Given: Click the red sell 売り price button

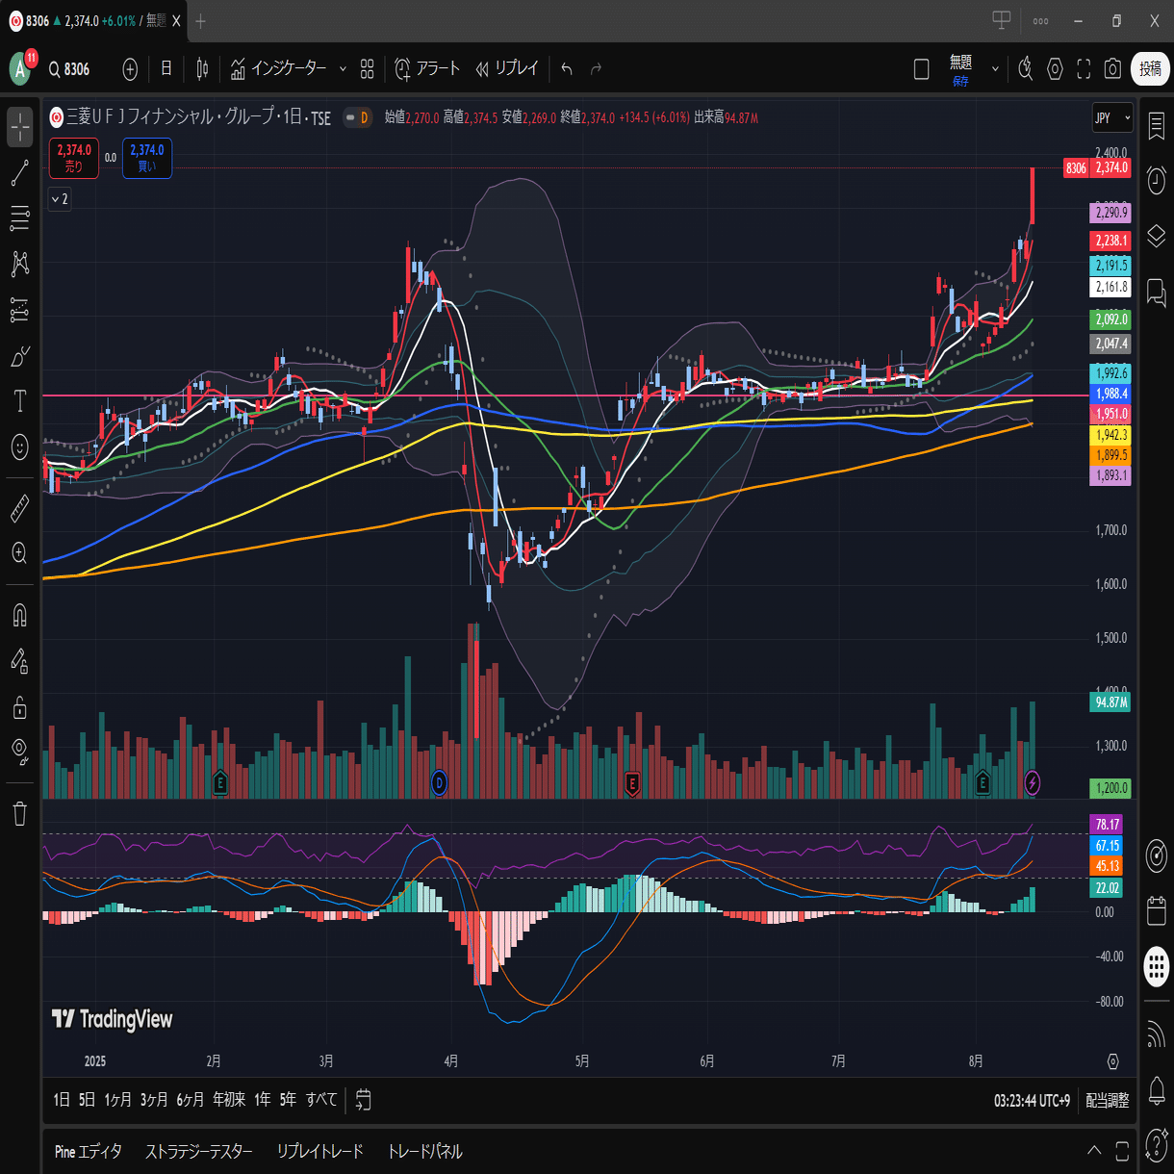Looking at the screenshot, I should tap(74, 158).
